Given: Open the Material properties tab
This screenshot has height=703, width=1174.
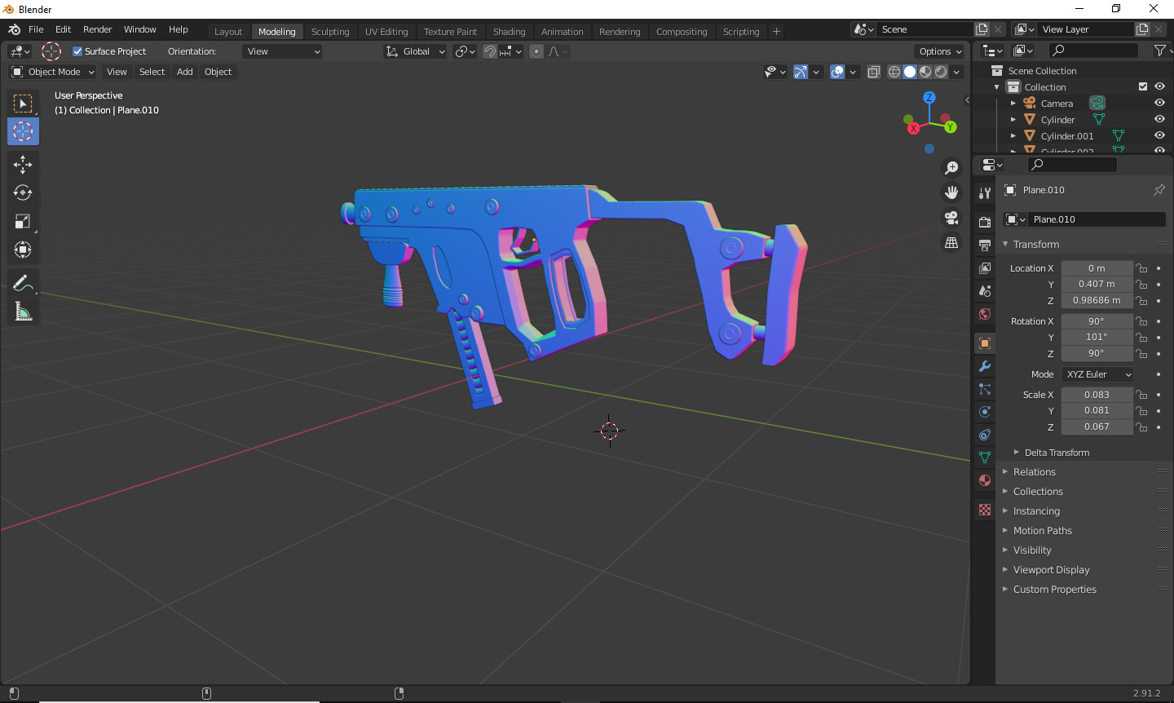Looking at the screenshot, I should point(985,480).
